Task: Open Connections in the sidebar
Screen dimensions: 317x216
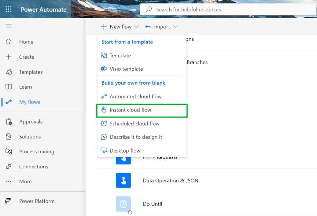Action: (33, 167)
